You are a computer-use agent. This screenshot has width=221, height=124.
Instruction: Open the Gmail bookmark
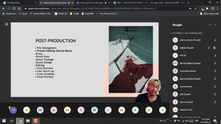[x=23, y=14]
